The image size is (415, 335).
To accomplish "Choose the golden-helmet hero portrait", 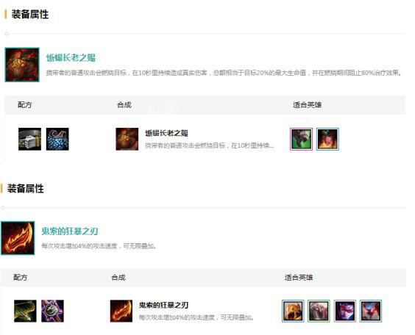I will coord(293,311).
